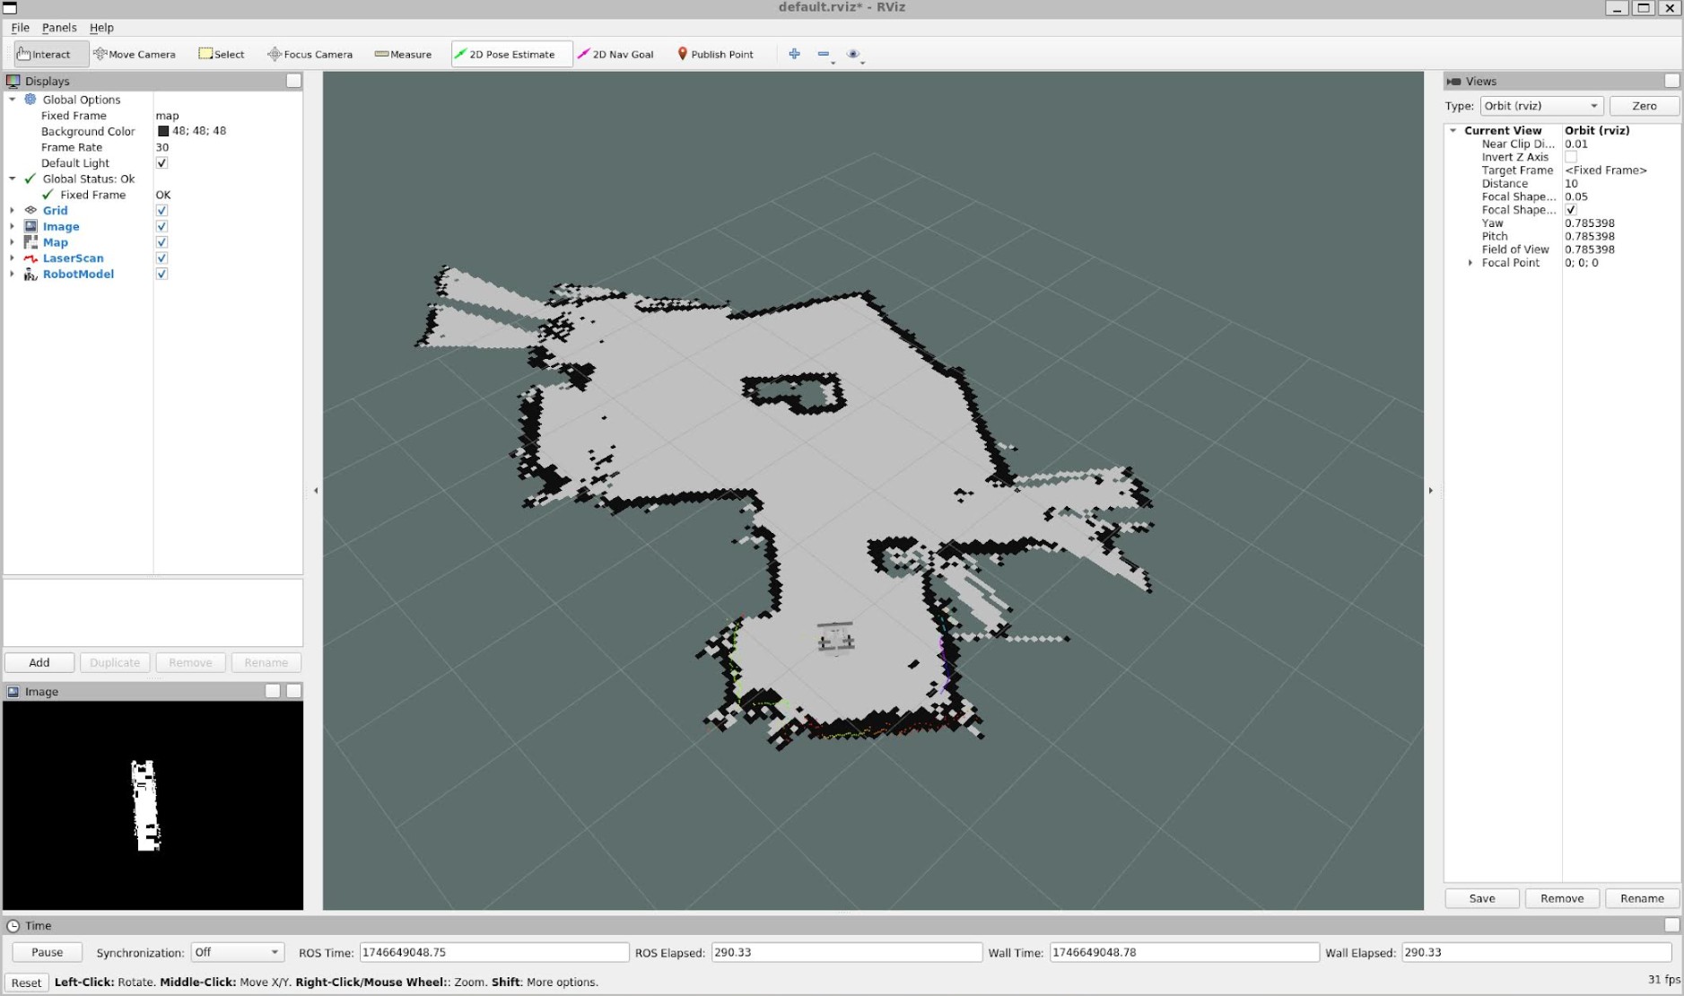Screen dimensions: 1684x996
Task: Toggle the Default Light checkbox
Action: pyautogui.click(x=161, y=163)
